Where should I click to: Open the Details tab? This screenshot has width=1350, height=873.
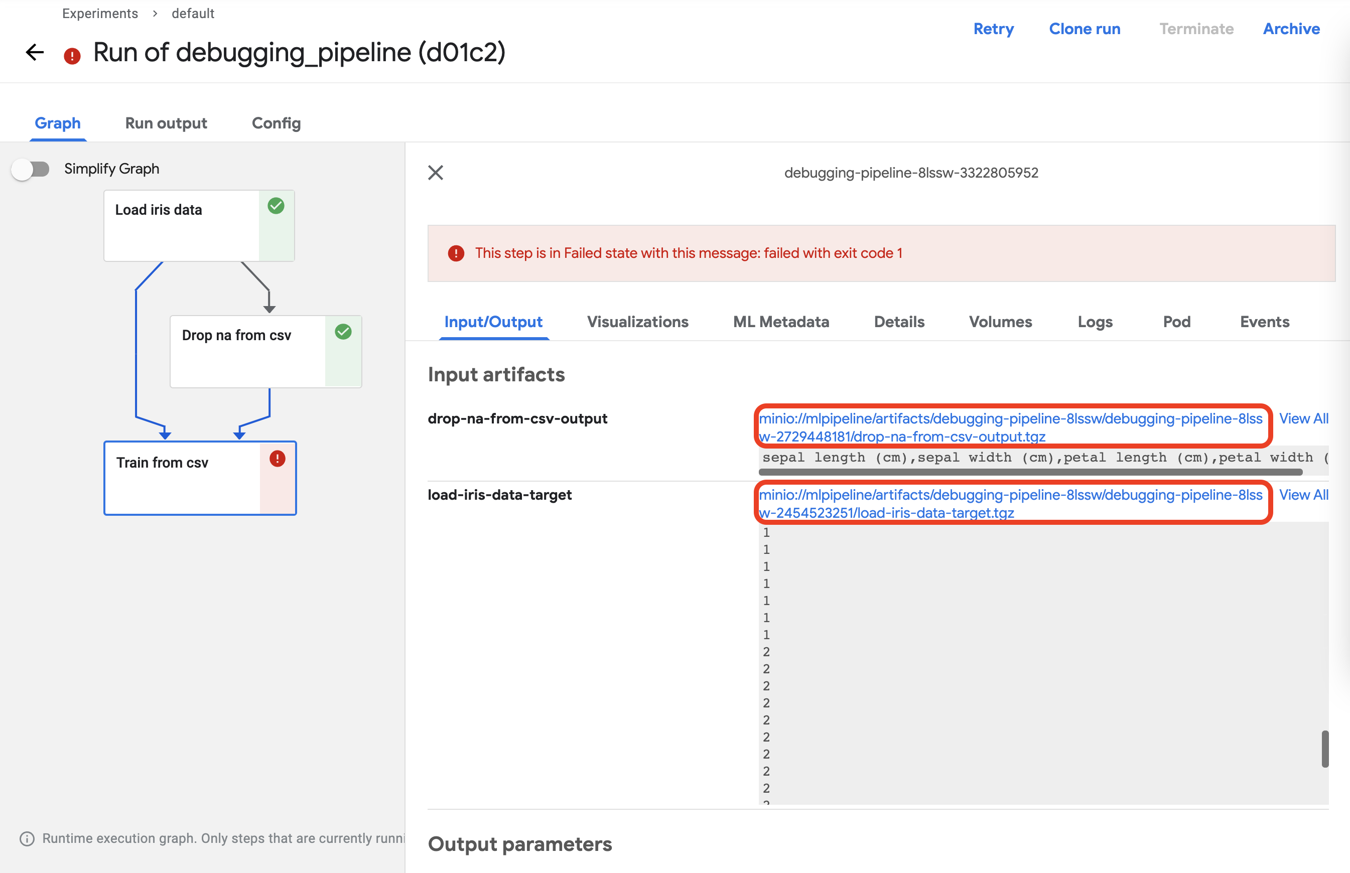tap(899, 322)
